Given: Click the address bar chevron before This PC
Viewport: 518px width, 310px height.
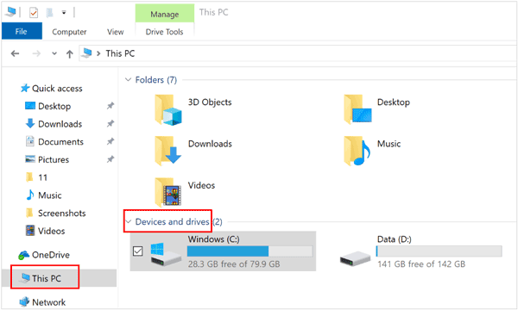Looking at the screenshot, I should tap(98, 53).
